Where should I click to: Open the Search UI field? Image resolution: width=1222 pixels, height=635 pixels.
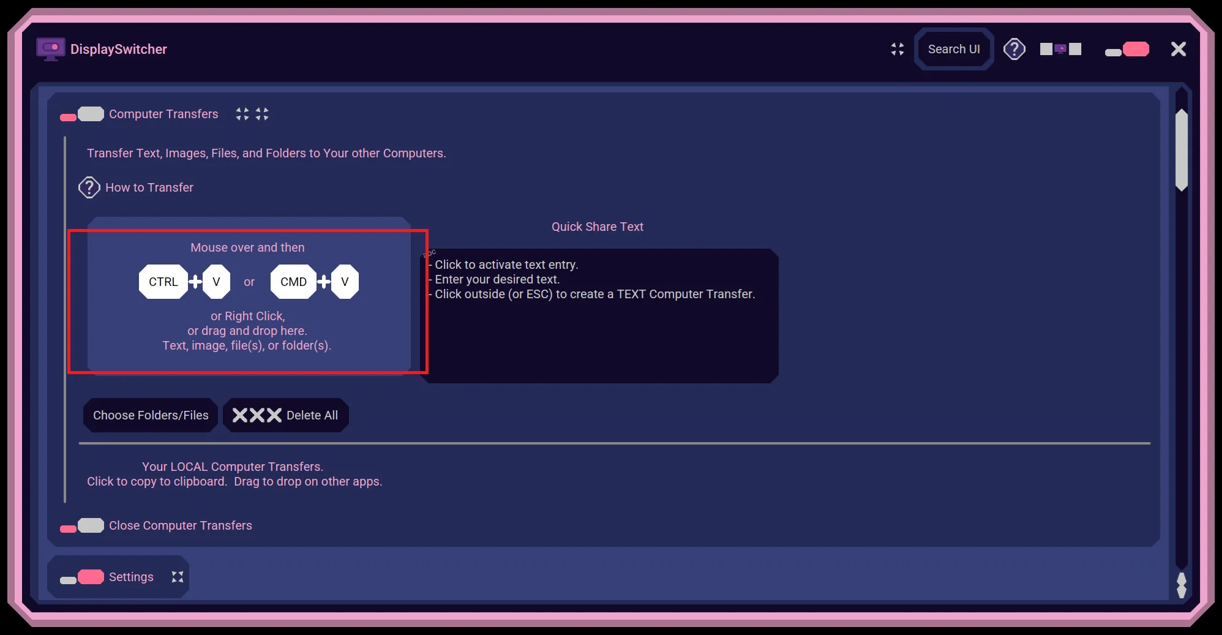954,49
